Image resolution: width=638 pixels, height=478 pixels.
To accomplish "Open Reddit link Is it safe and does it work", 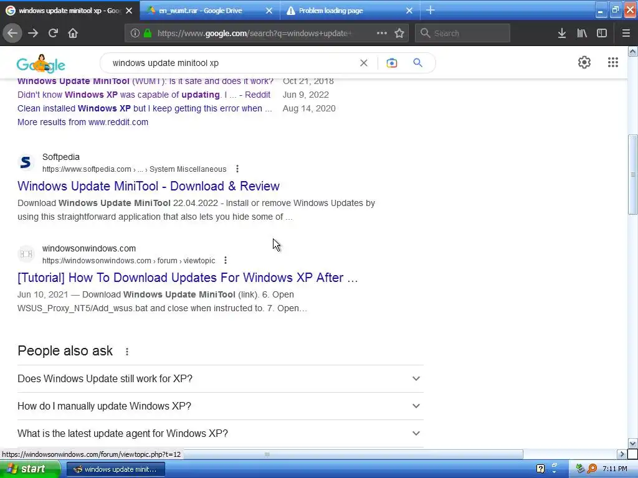I will coord(145,81).
